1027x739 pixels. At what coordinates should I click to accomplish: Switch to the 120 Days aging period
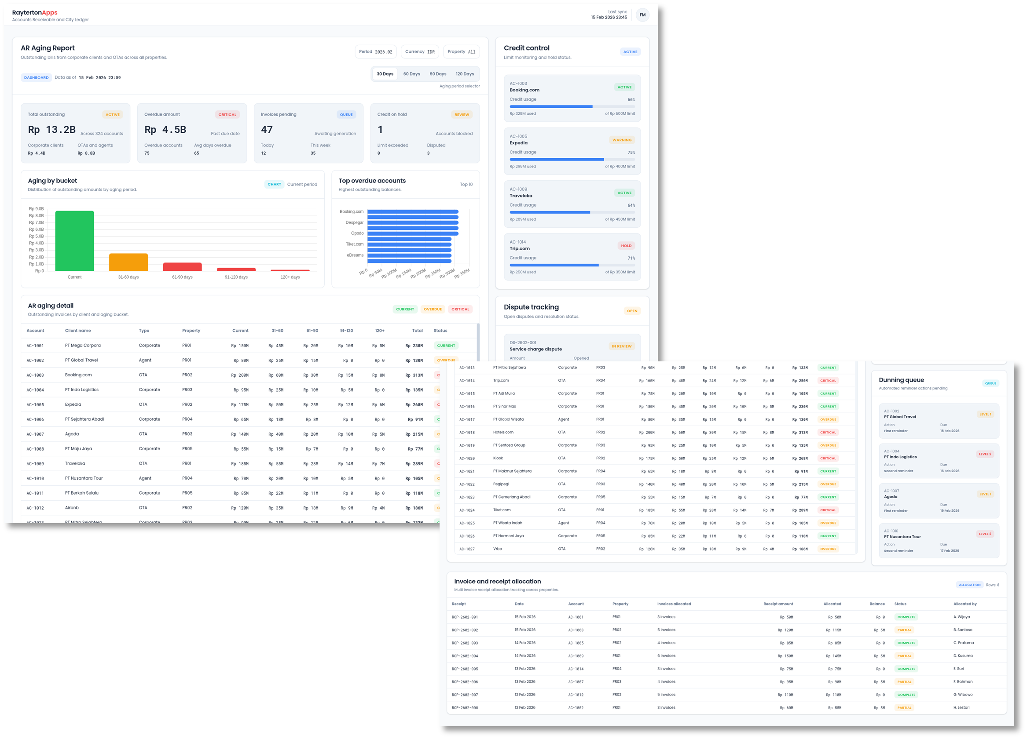(x=465, y=74)
